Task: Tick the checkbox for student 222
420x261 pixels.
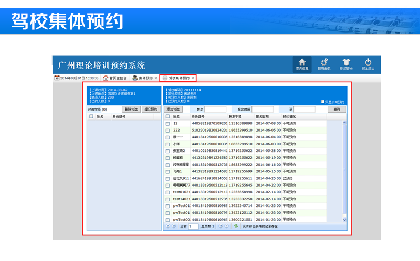Action: 167,130
